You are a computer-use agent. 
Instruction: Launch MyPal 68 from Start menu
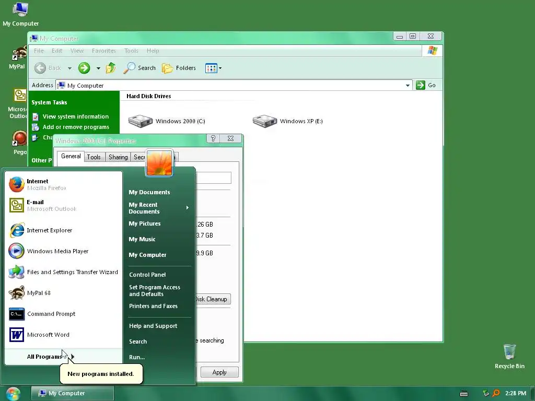pos(63,293)
